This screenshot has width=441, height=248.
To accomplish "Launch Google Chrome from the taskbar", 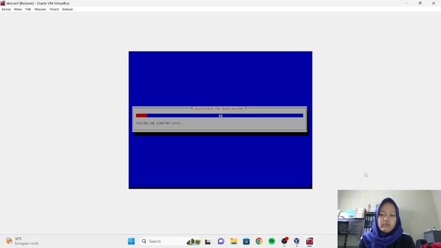I will (x=259, y=241).
